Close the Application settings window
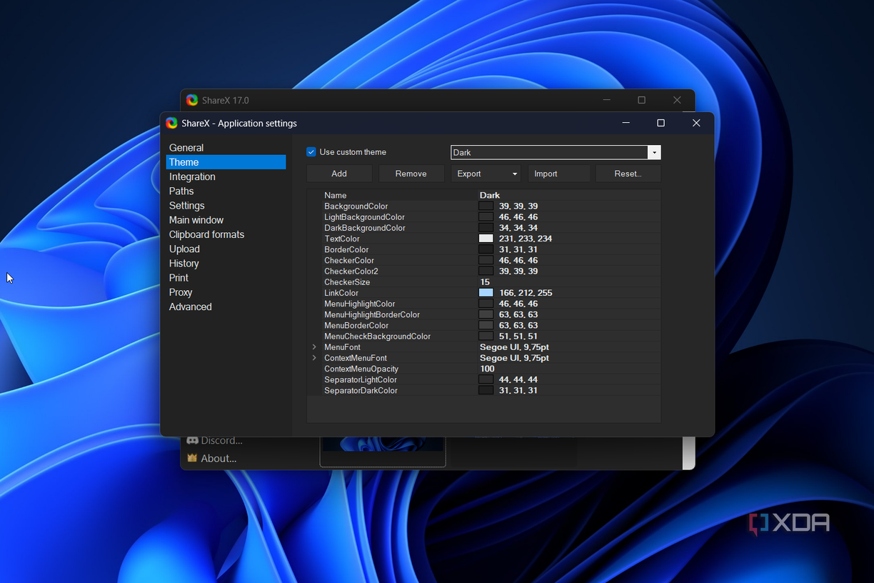Screen dimensions: 874x583 tap(696, 123)
